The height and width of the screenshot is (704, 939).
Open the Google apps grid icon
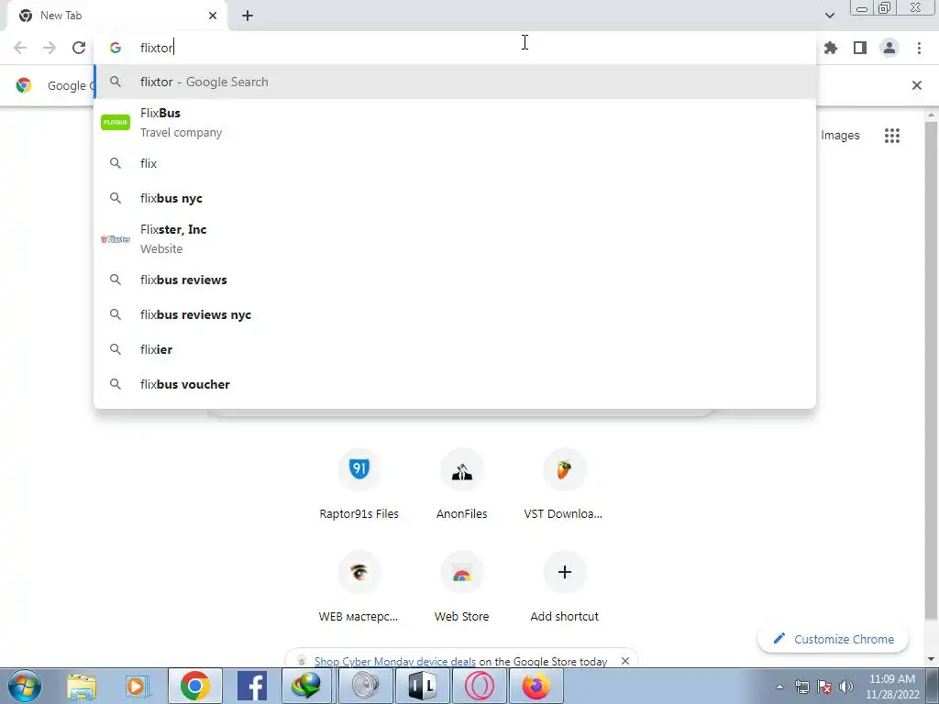click(891, 136)
